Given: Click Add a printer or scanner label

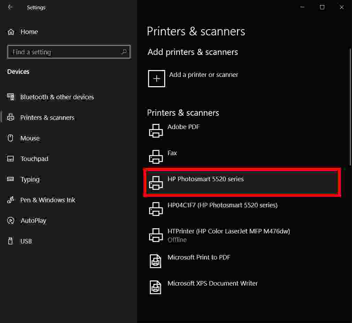Looking at the screenshot, I should [204, 74].
